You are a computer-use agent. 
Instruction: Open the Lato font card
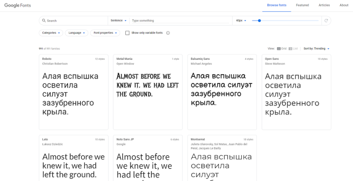click(x=73, y=158)
